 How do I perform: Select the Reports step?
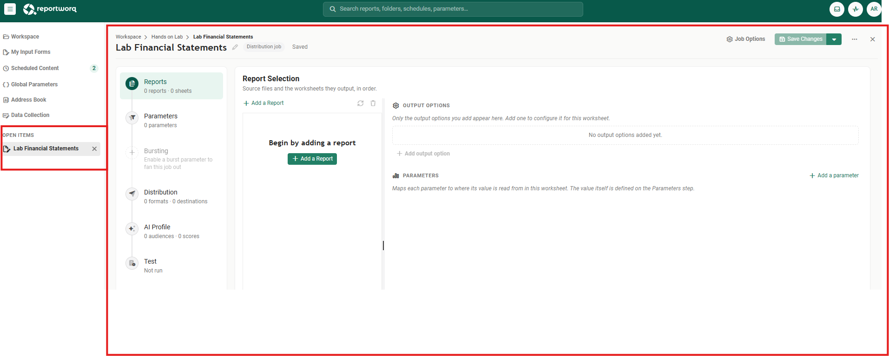pyautogui.click(x=171, y=86)
